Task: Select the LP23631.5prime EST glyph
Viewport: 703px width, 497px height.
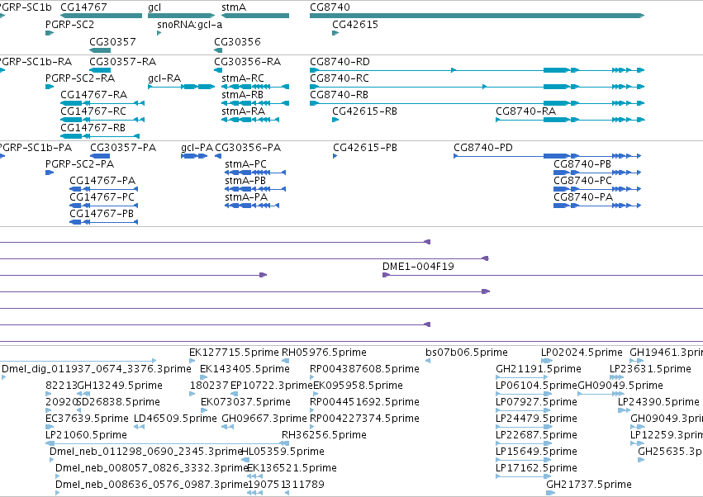Action: pyautogui.click(x=616, y=377)
